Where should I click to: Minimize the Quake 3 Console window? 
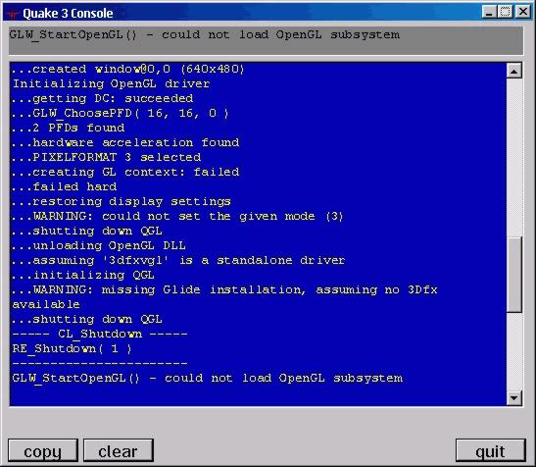pos(489,12)
